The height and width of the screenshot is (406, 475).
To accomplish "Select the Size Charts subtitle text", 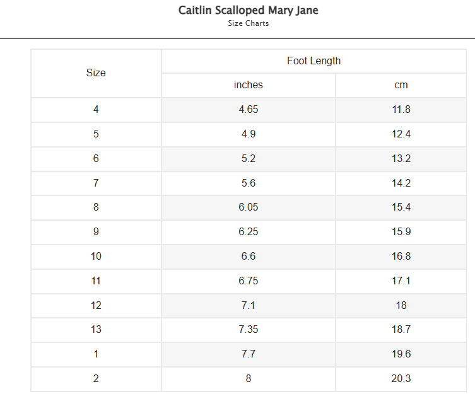I will pos(248,23).
